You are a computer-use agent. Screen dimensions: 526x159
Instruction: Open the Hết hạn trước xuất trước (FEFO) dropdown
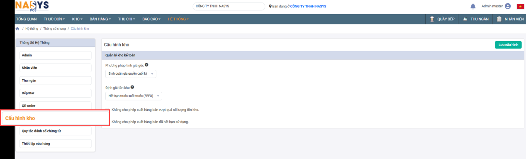134,96
